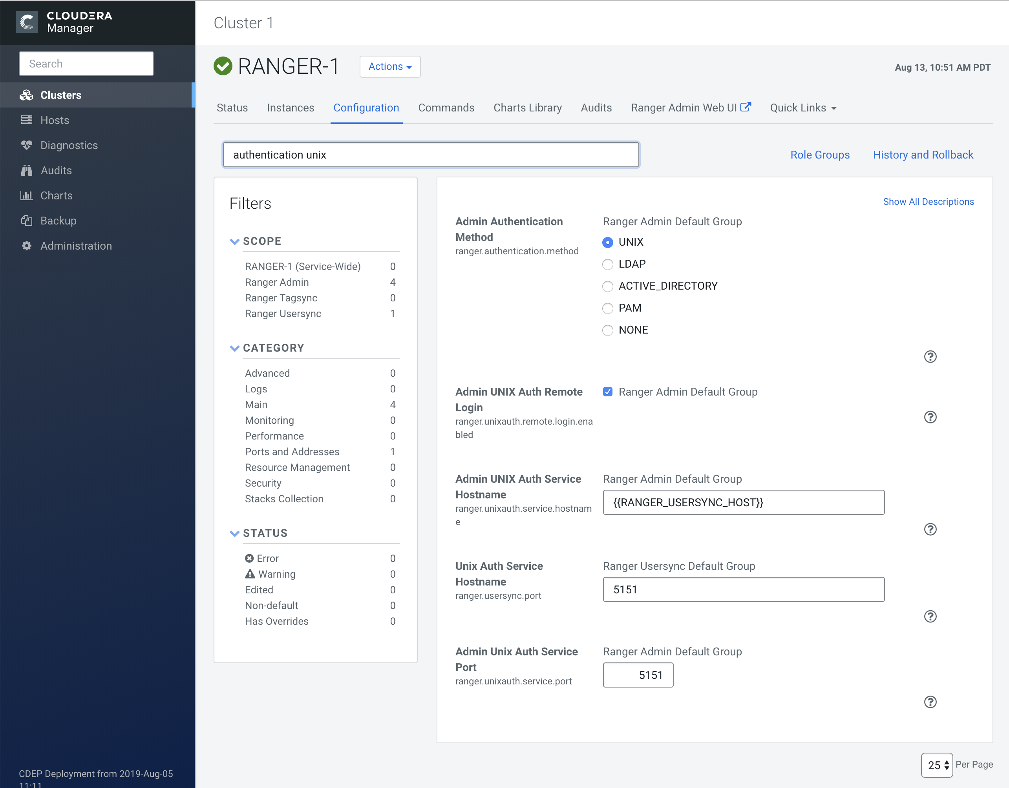
Task: Change the 25 Per Page stepper
Action: pyautogui.click(x=936, y=765)
